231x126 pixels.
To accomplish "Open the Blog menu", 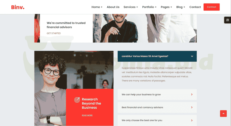I will click(181, 7).
